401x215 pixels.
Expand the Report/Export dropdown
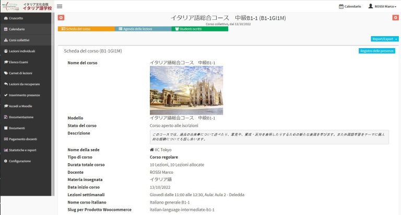384,39
